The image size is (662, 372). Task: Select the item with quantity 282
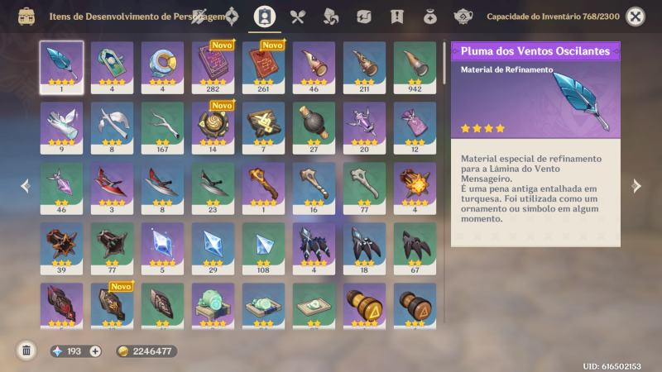pos(213,68)
